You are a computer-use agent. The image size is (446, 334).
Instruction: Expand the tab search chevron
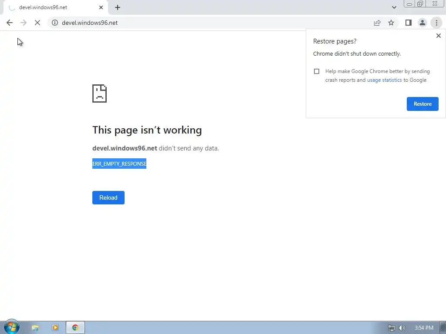click(394, 7)
